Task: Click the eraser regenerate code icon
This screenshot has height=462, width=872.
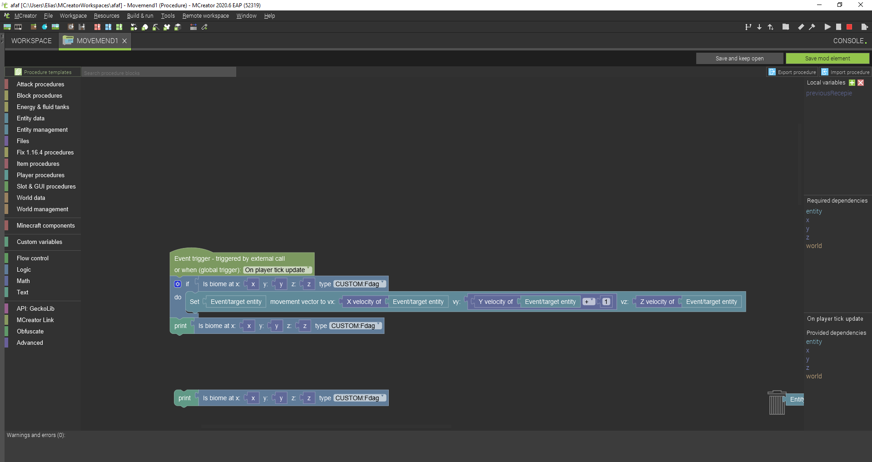Action: click(x=801, y=27)
